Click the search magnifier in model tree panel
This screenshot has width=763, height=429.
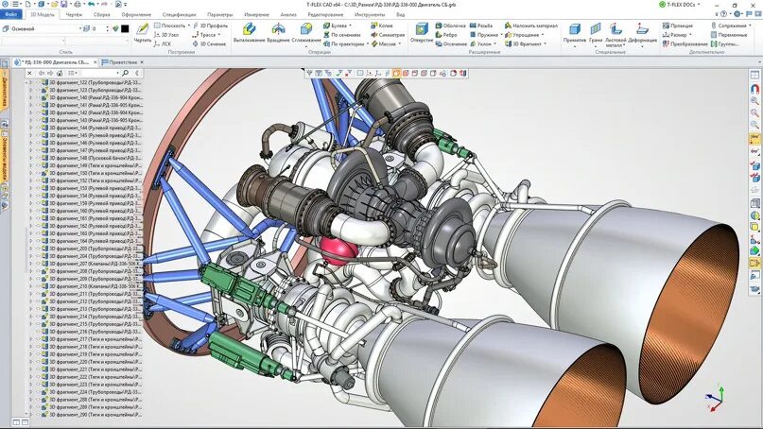[125, 73]
